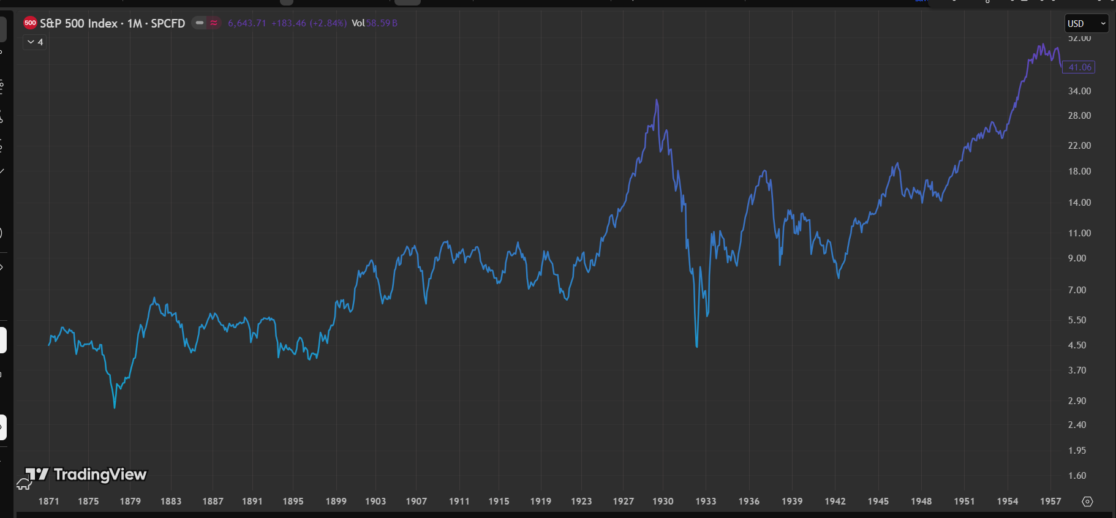
Task: Click the 1933 time axis label
Action: point(706,501)
